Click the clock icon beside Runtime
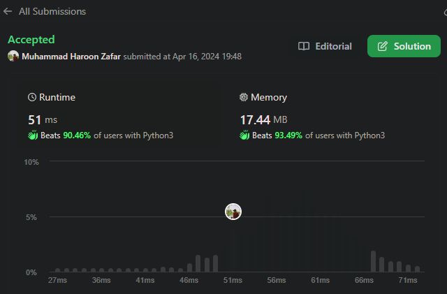 32,98
